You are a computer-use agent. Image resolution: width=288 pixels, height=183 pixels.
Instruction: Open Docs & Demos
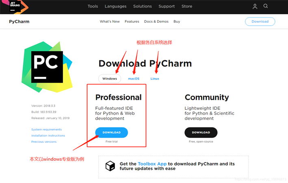coord(156,22)
